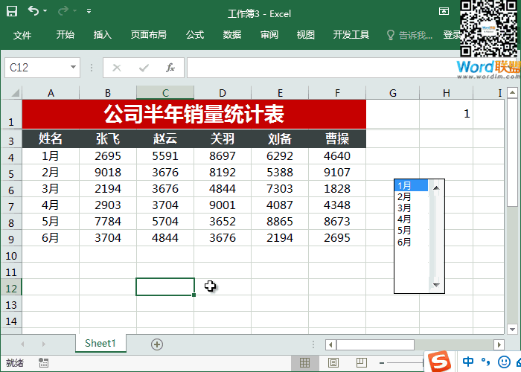Select column C header
The width and height of the screenshot is (521, 372).
point(165,93)
